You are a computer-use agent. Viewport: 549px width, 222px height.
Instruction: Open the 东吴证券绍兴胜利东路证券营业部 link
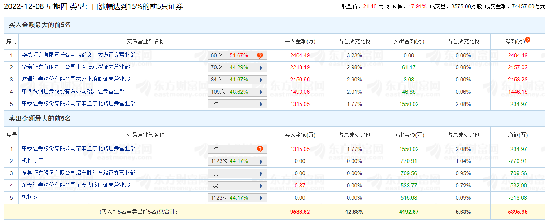pos(78,173)
